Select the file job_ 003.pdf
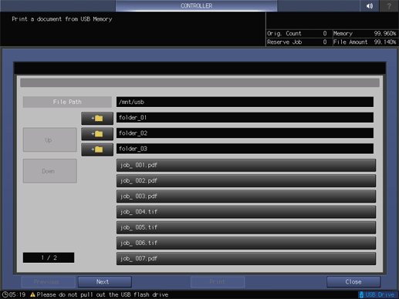The image size is (399, 299). coord(246,197)
